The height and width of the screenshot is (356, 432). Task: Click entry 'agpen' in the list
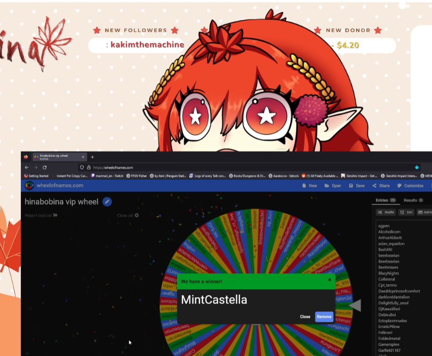[384, 226]
